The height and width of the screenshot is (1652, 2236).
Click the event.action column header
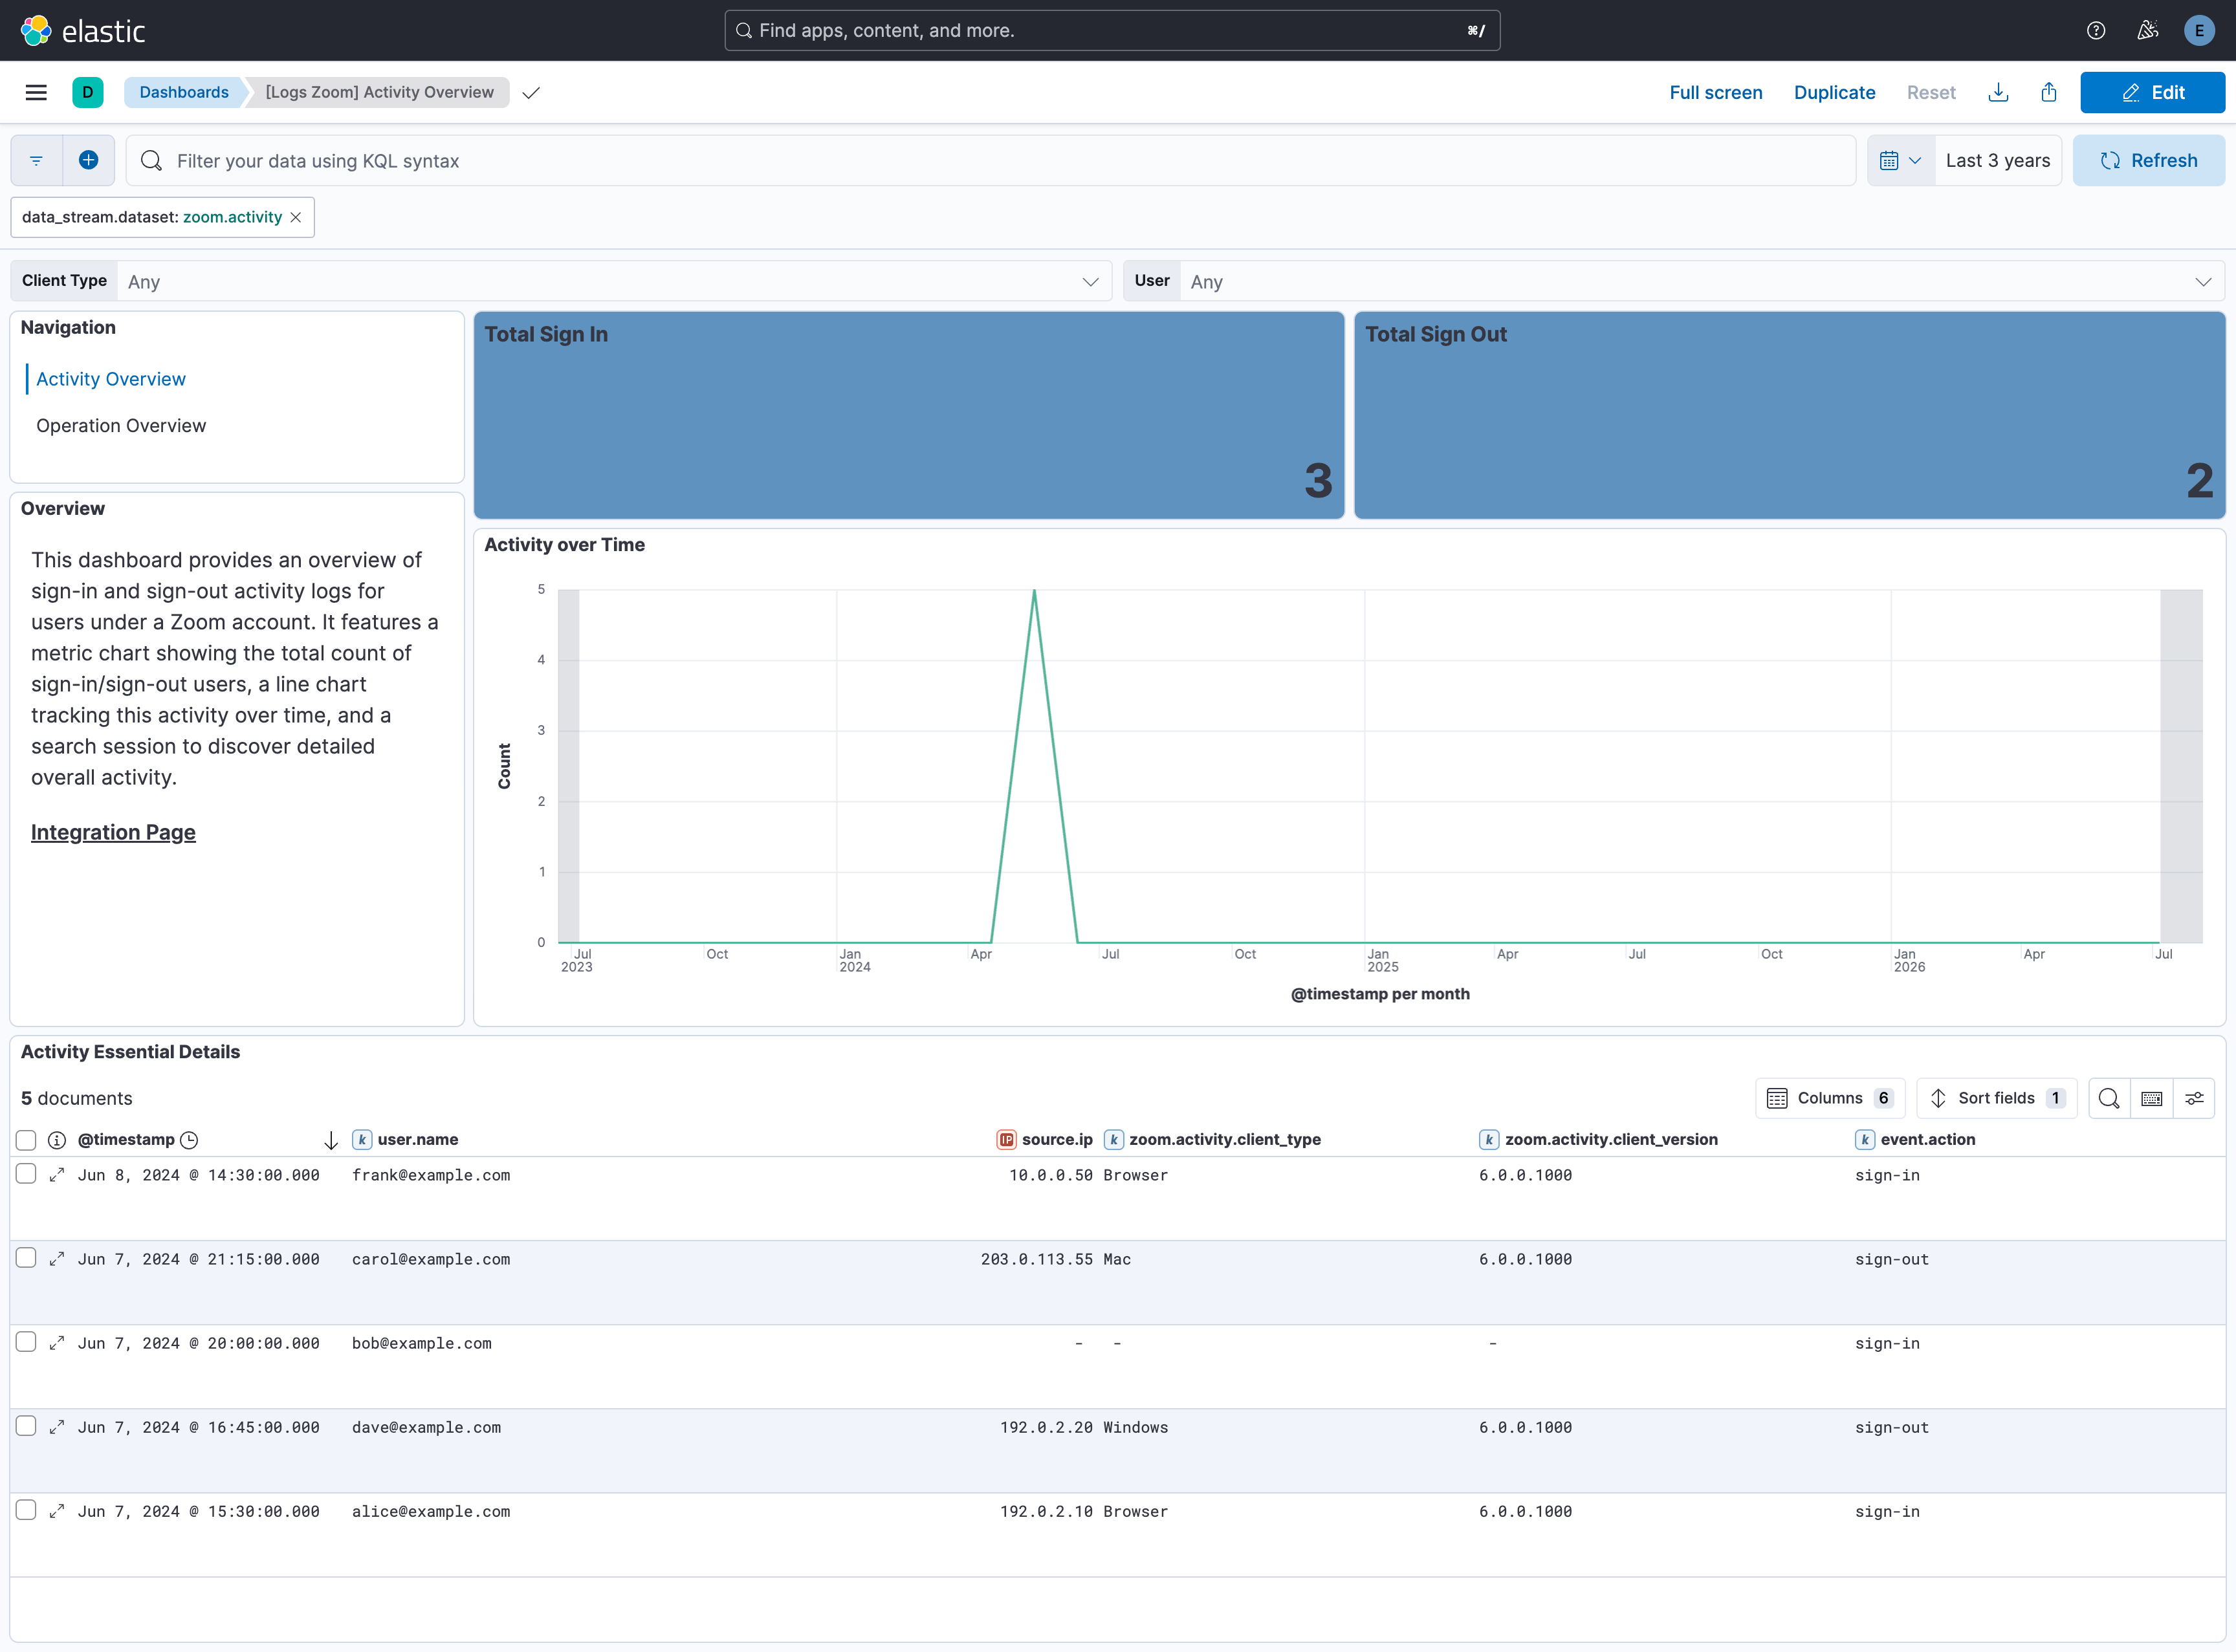1928,1140
